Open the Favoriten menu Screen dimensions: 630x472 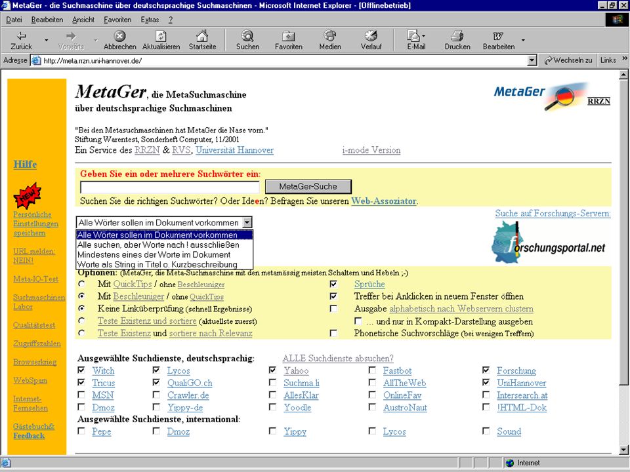pos(117,20)
